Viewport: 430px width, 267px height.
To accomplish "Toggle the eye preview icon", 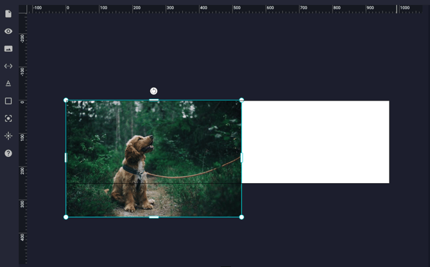I will click(8, 31).
